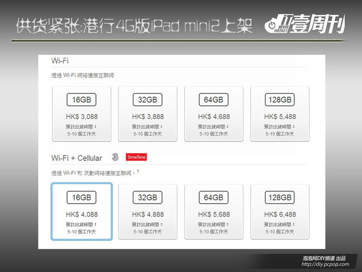The height and width of the screenshot is (272, 362).
Task: Choose the Cellular 128GB model at HK$ 6,488
Action: click(280, 212)
